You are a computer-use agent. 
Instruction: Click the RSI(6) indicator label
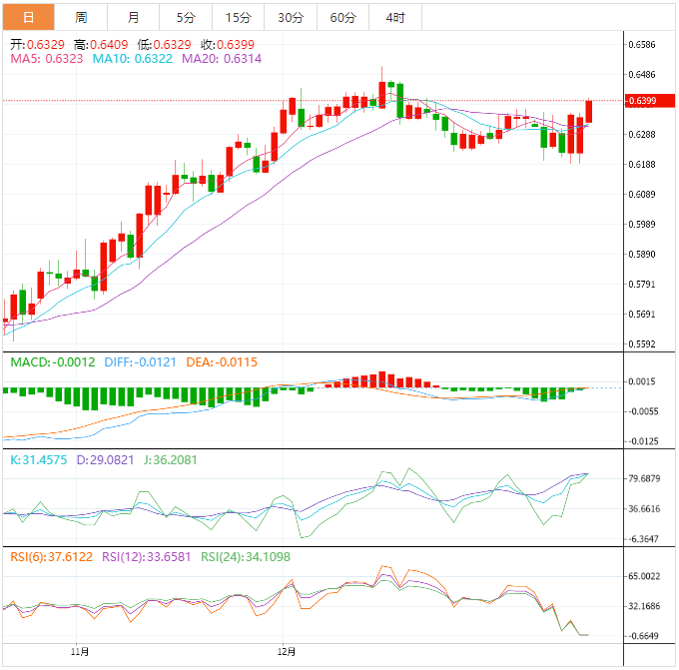tap(47, 557)
